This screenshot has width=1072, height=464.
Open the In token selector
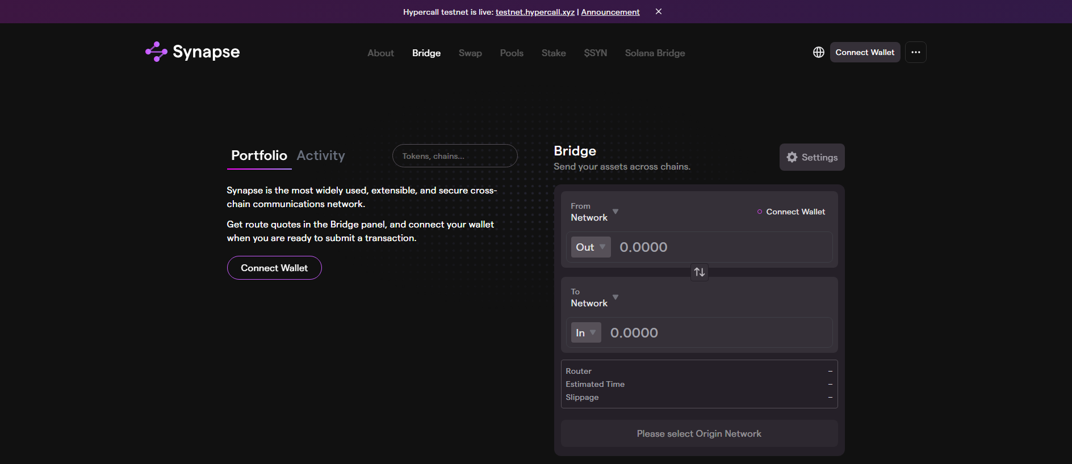pyautogui.click(x=586, y=333)
